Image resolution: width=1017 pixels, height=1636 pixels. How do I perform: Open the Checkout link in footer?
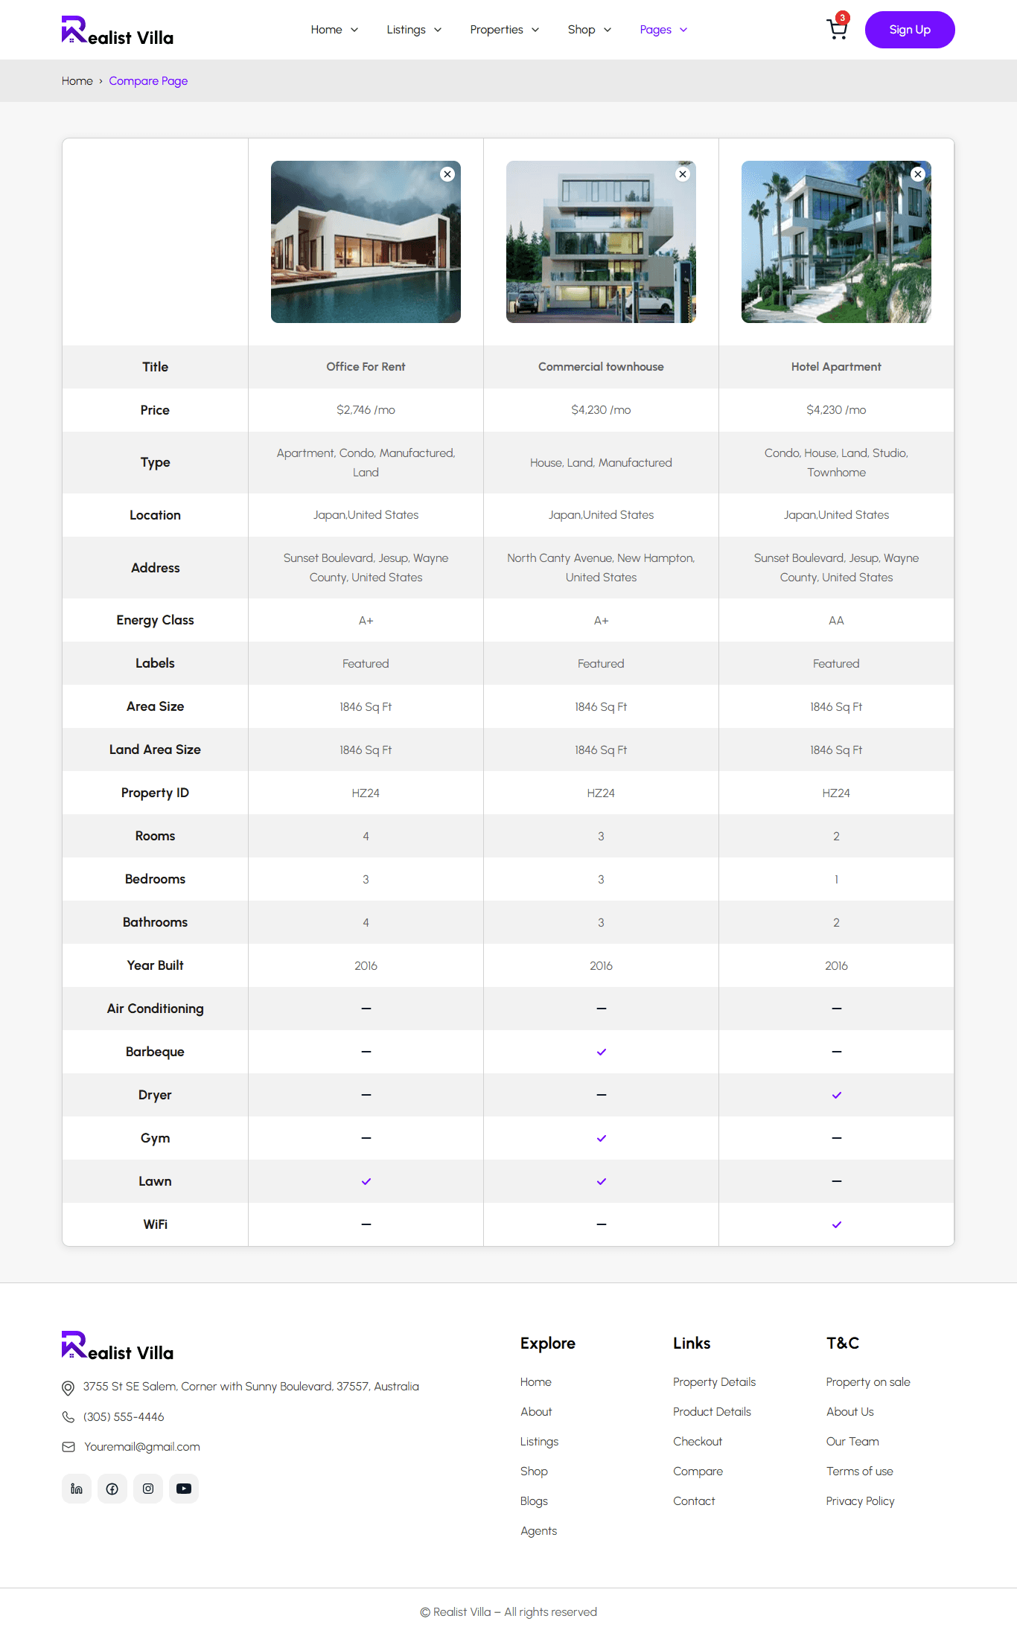point(698,1442)
